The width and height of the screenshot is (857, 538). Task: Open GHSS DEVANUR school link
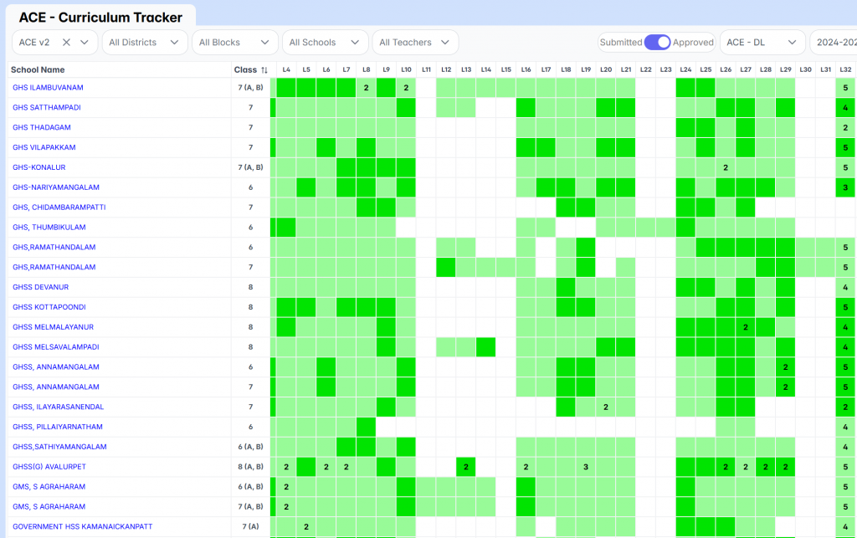click(40, 287)
